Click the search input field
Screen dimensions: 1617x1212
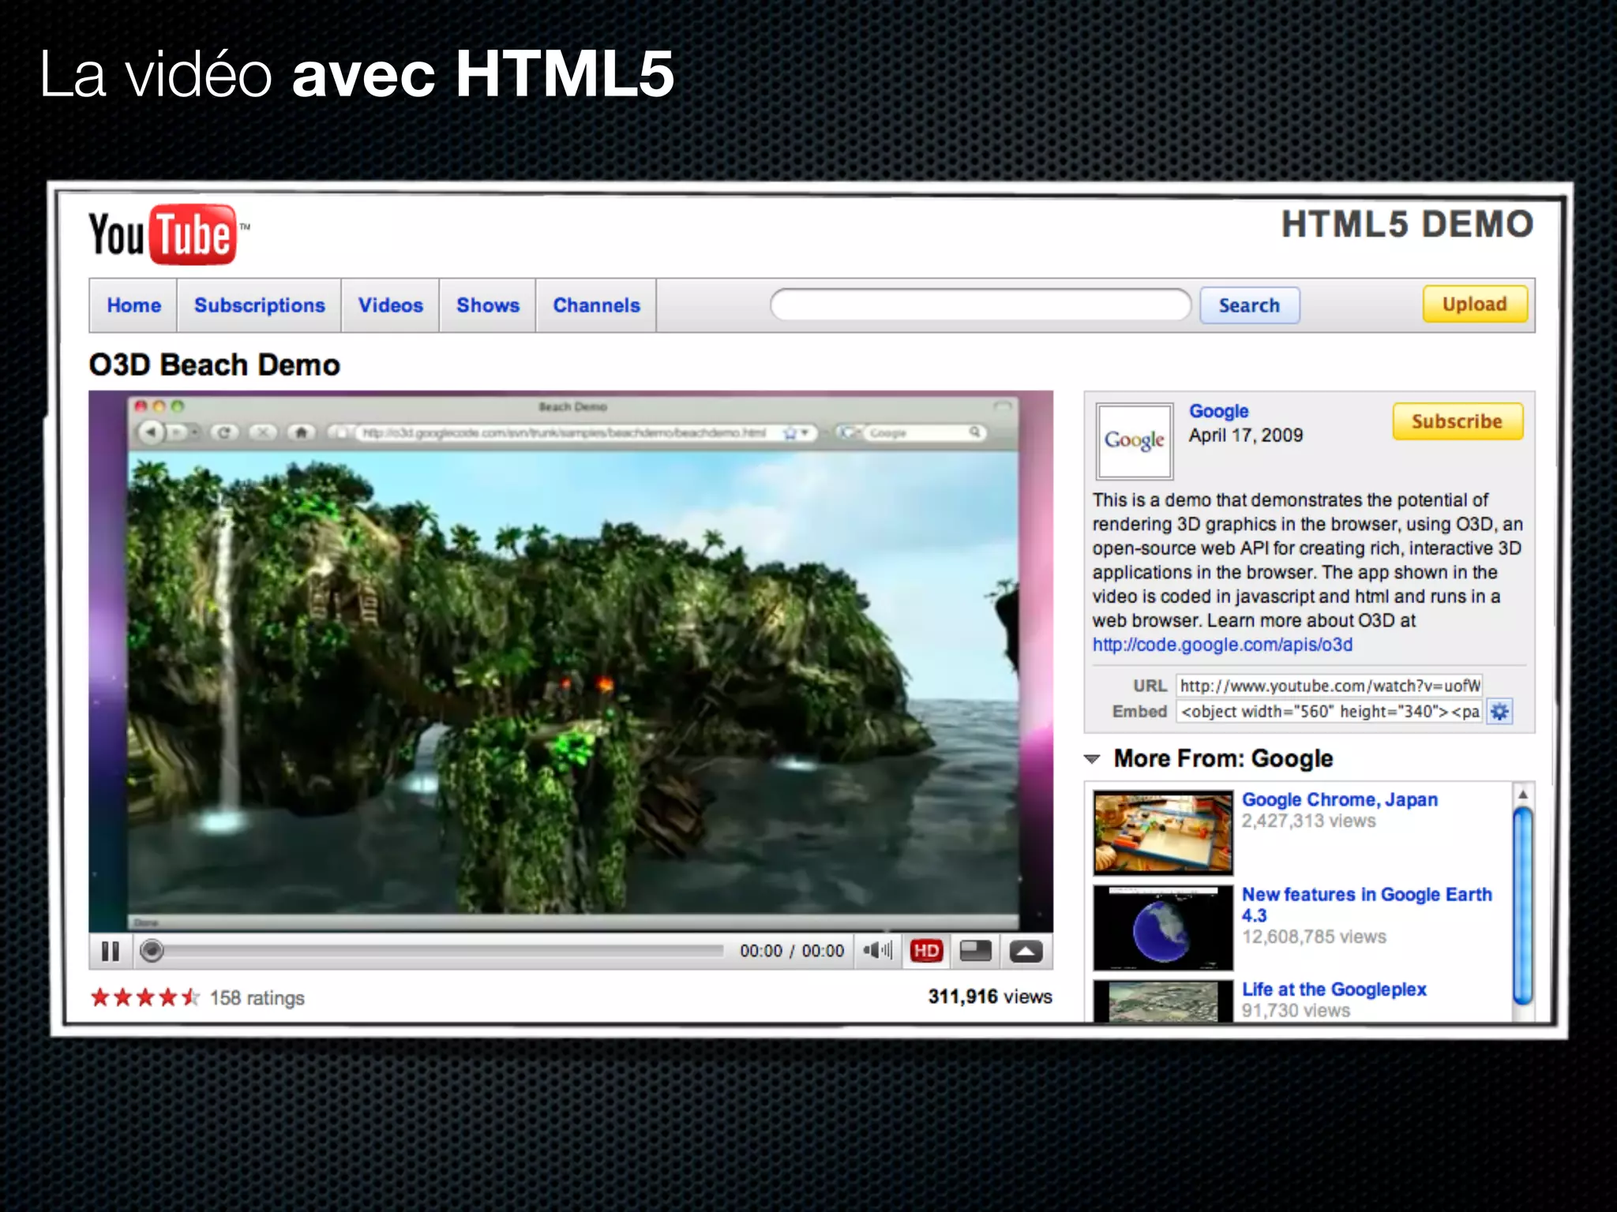point(981,305)
